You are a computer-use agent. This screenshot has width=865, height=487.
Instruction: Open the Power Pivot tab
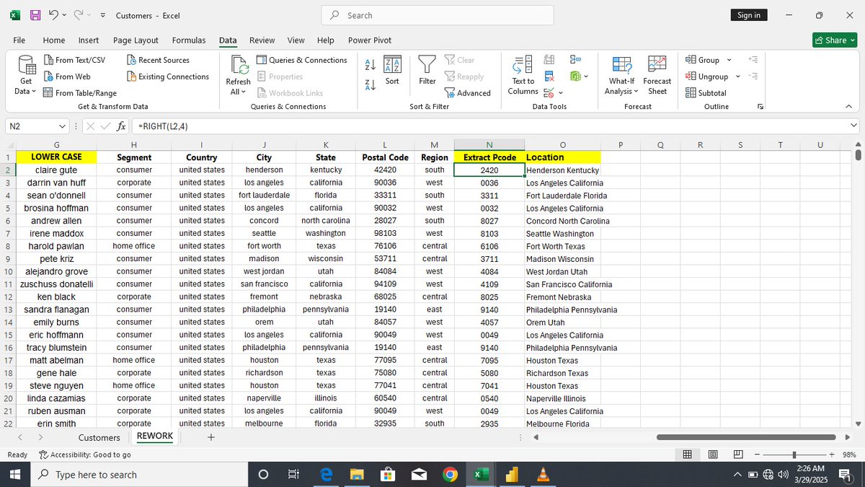click(x=370, y=40)
